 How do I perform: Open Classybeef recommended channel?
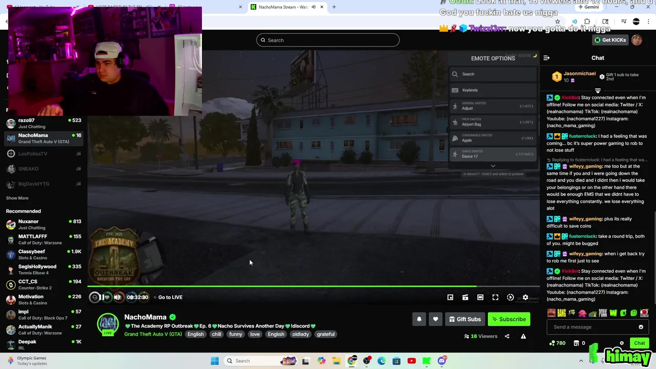coord(44,254)
